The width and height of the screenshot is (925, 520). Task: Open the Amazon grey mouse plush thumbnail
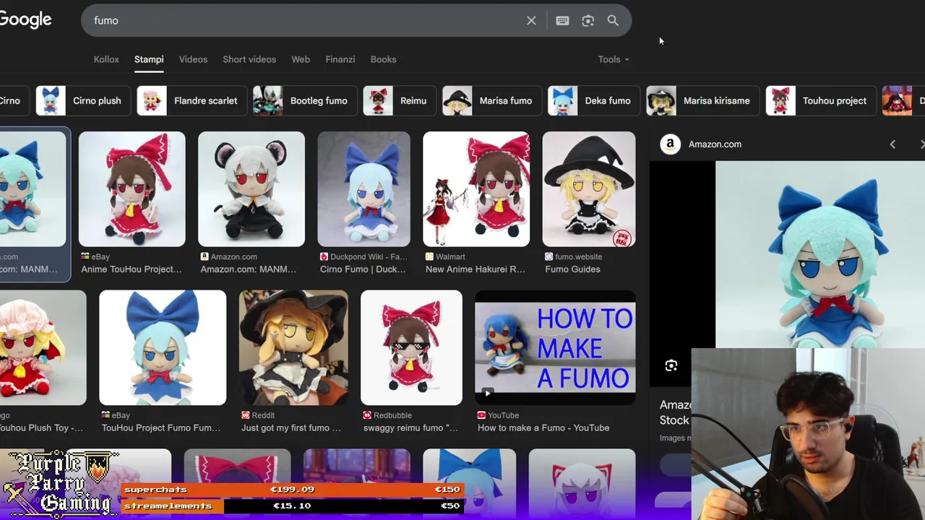point(251,188)
